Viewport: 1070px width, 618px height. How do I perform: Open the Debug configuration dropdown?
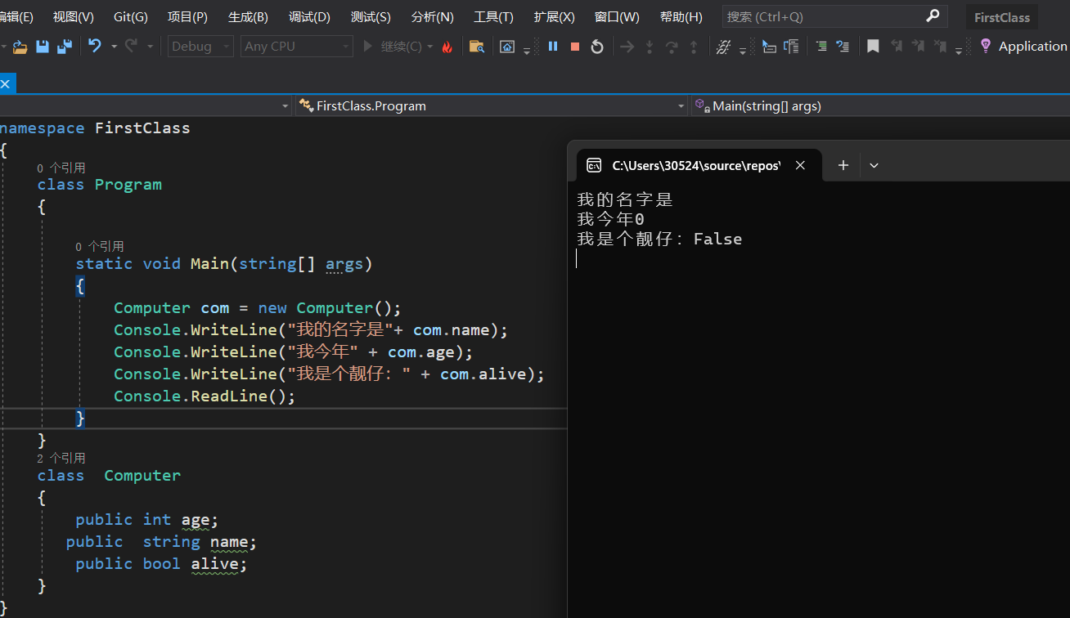201,47
